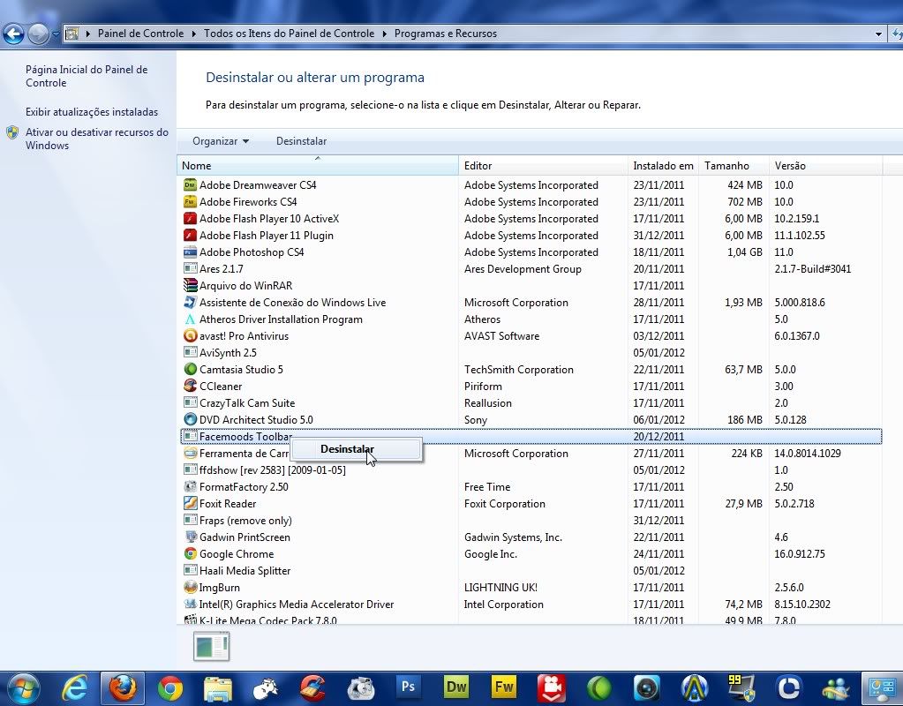Viewport: 903px width, 706px height.
Task: Select the CCleaner program icon in list
Action: tap(190, 387)
